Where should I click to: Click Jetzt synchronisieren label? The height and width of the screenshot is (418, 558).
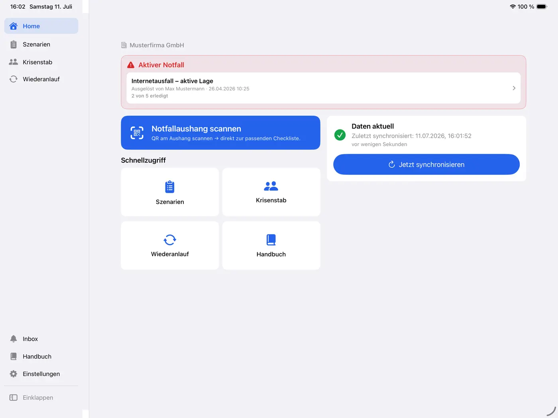(432, 164)
